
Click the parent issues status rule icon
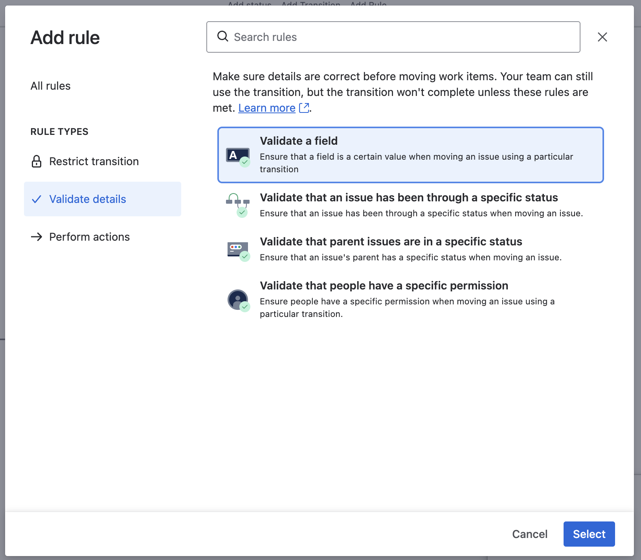(x=238, y=250)
